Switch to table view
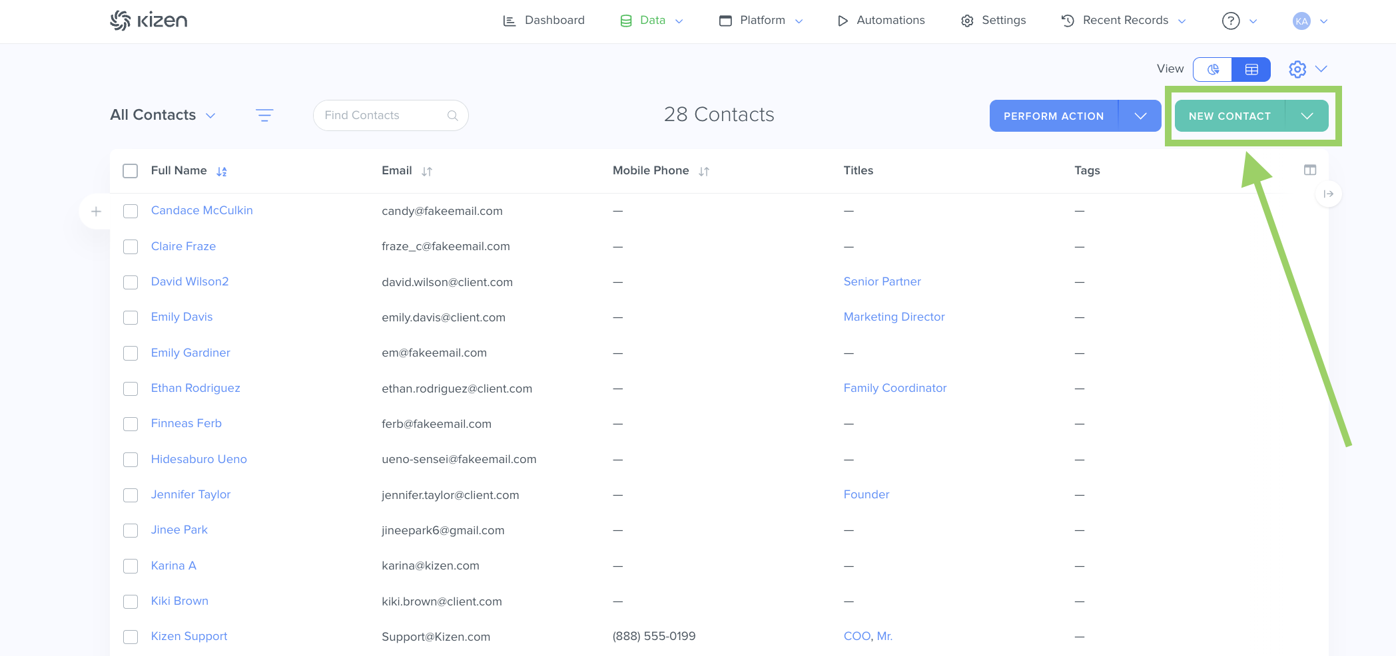 tap(1251, 69)
